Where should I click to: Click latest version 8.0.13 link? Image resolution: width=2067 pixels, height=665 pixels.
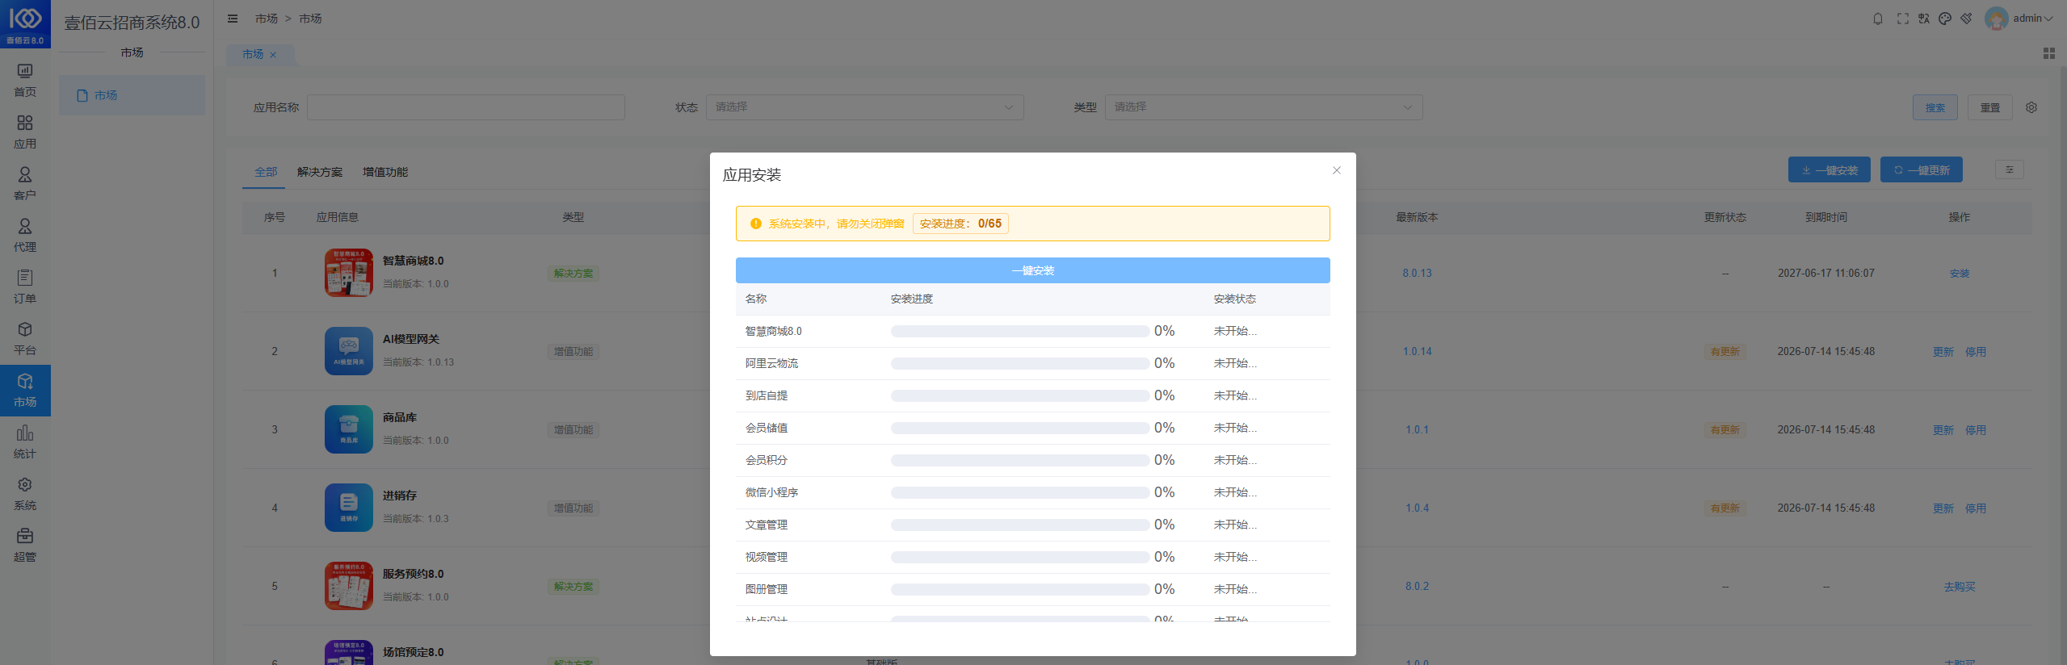tap(1417, 274)
